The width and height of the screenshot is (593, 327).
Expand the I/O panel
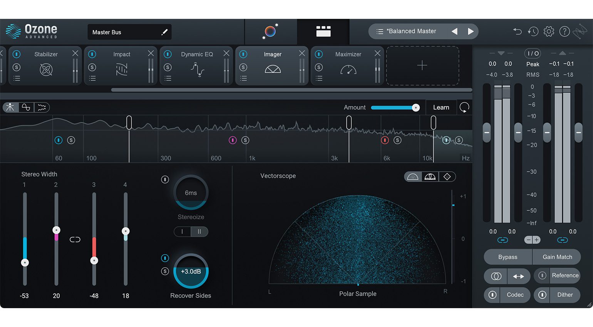pyautogui.click(x=533, y=53)
